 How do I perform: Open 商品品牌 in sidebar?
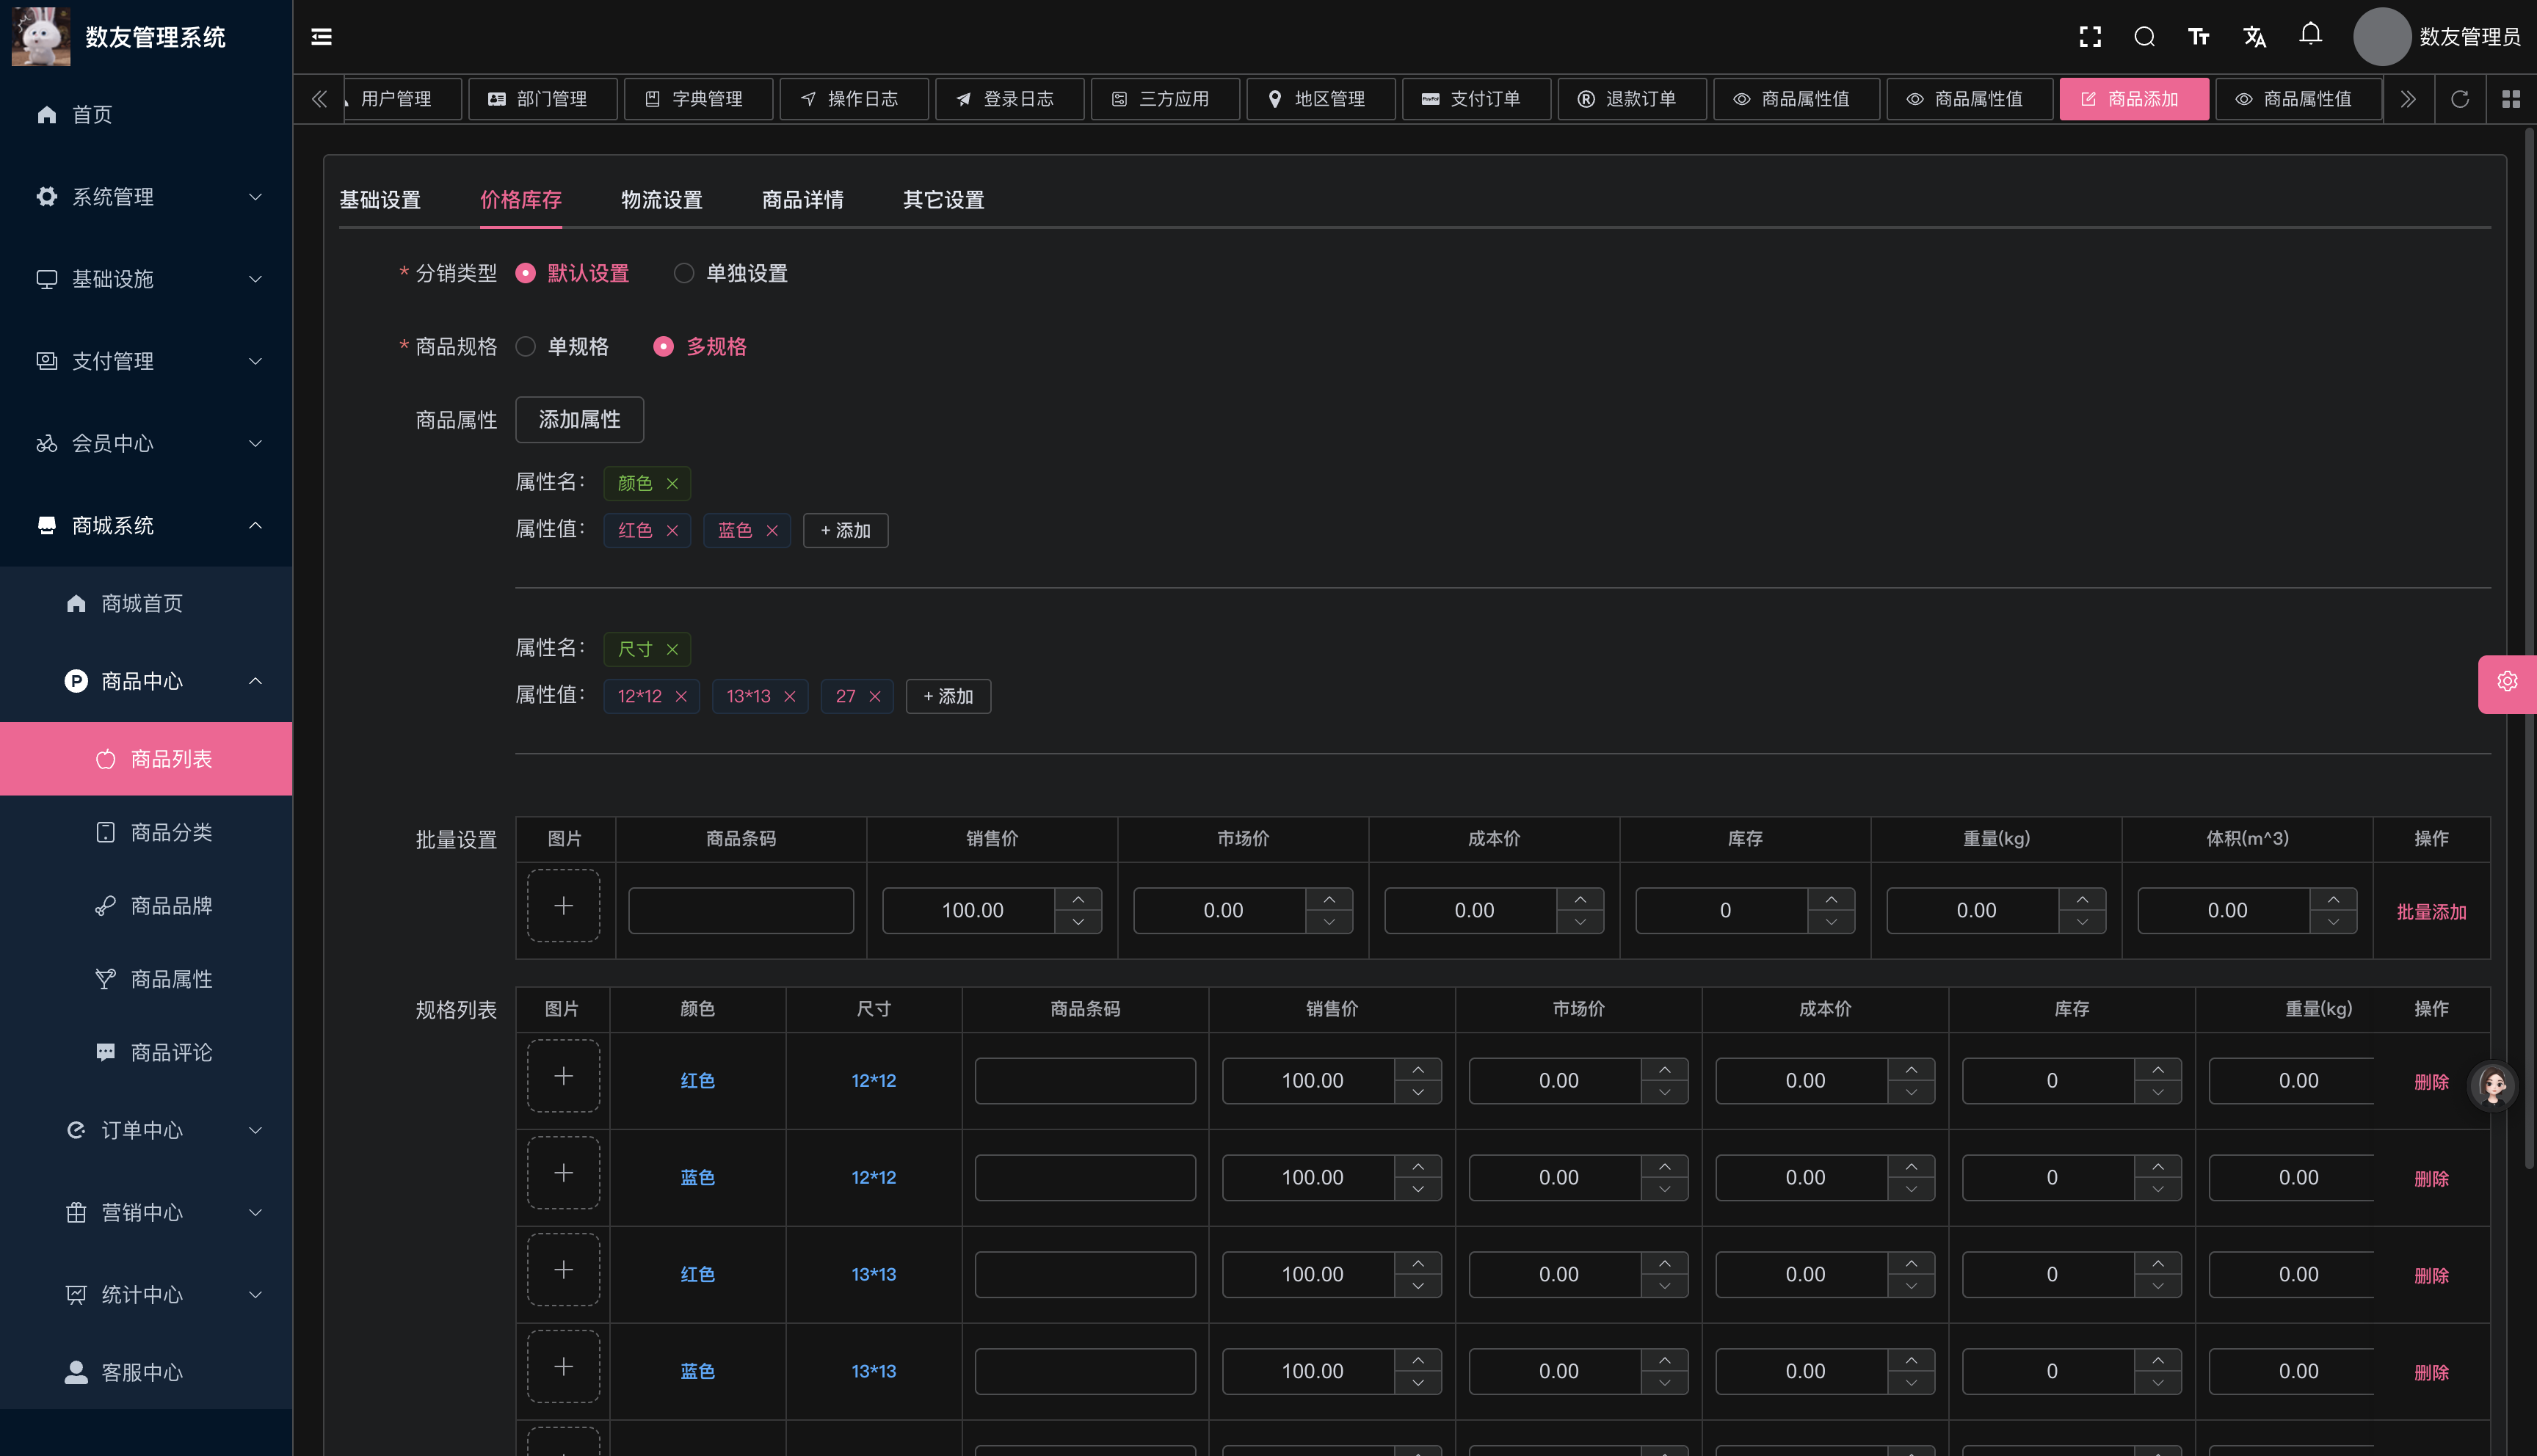146,906
